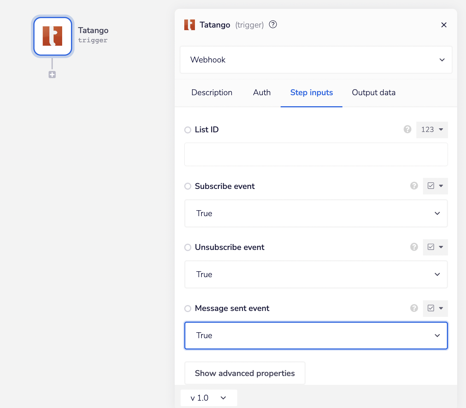This screenshot has width=466, height=408.
Task: Show help for Message sent event
Action: pyautogui.click(x=414, y=308)
